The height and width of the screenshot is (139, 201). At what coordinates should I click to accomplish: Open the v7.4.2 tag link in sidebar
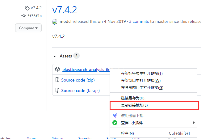[36, 8]
